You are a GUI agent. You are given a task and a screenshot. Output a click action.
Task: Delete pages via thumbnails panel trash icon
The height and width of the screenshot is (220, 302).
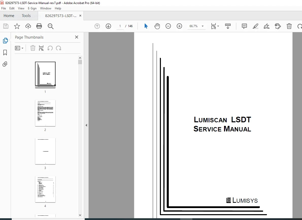pyautogui.click(x=33, y=48)
